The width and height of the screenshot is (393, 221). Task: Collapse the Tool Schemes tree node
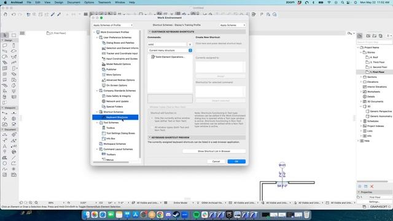[97, 123]
